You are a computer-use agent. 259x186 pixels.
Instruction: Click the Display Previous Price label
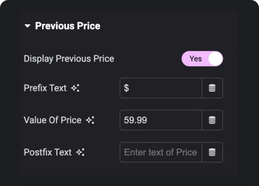point(69,59)
